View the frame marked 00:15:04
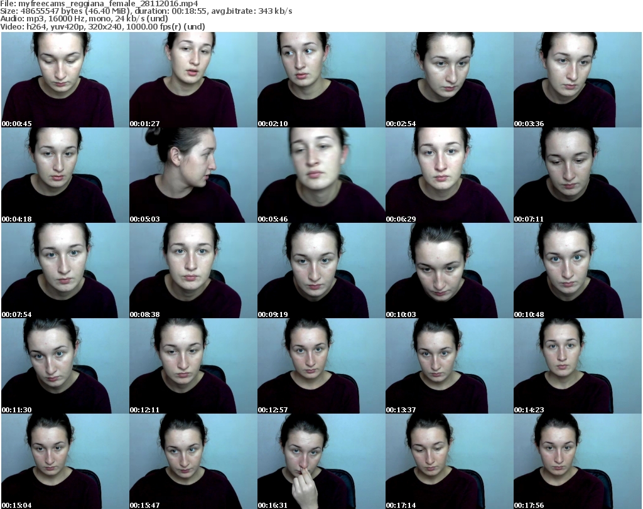This screenshot has height=509, width=643. (65, 461)
